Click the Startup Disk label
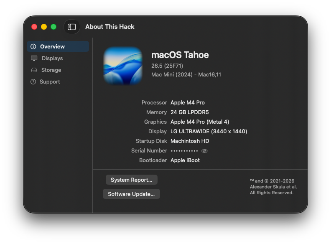The height and width of the screenshot is (244, 331). coord(151,141)
